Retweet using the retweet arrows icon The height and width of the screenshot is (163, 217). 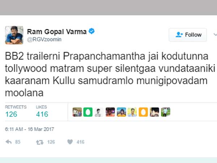tap(40, 142)
